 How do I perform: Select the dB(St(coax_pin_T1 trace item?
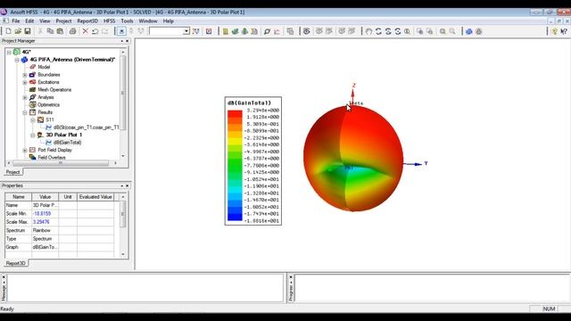(86, 128)
